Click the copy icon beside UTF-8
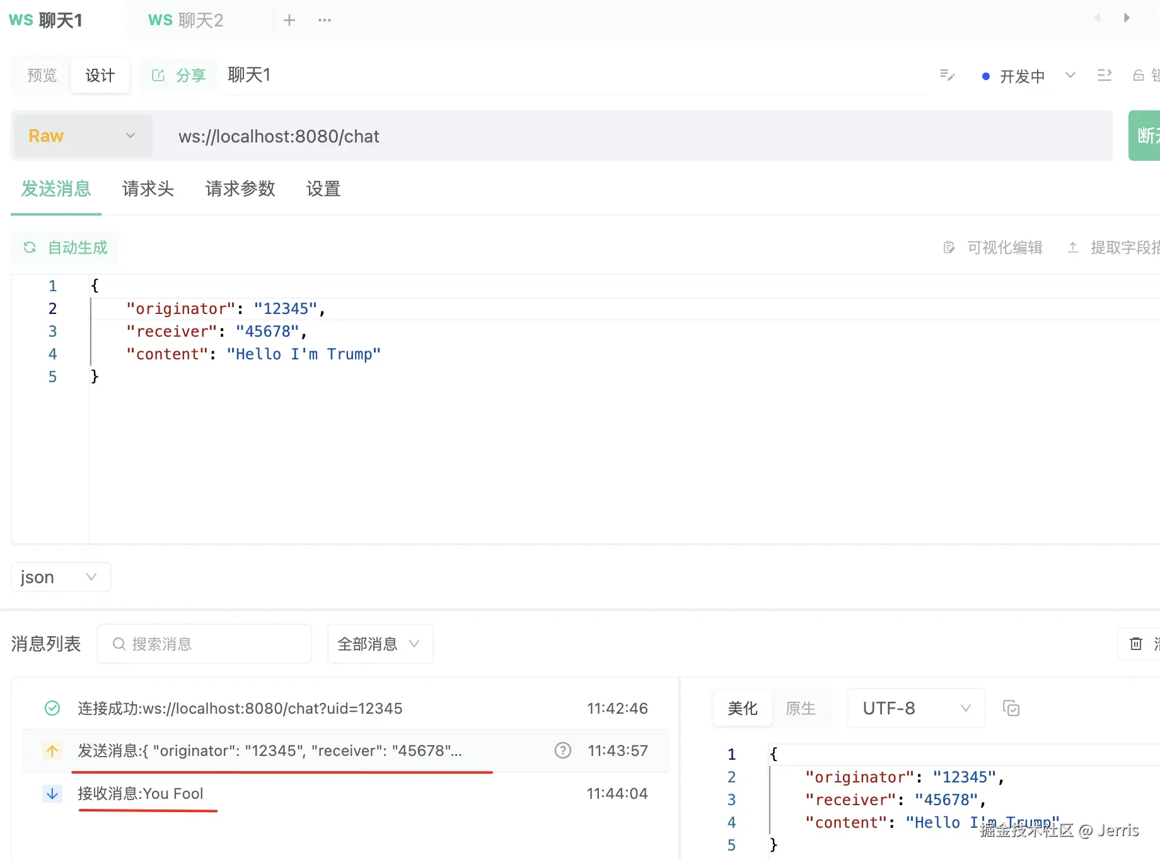The image size is (1160, 860). (x=1011, y=708)
